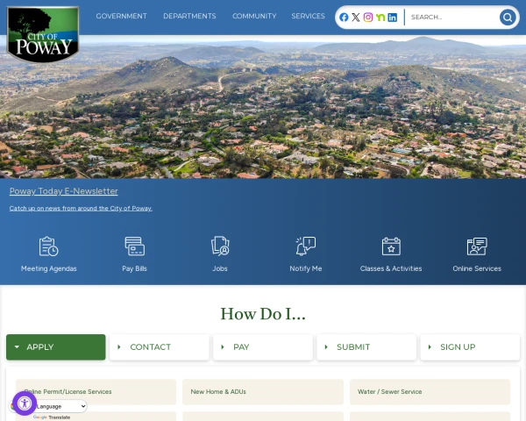Image resolution: width=526 pixels, height=421 pixels.
Task: Open the Classes & Activities calendar icon
Action: point(391,246)
